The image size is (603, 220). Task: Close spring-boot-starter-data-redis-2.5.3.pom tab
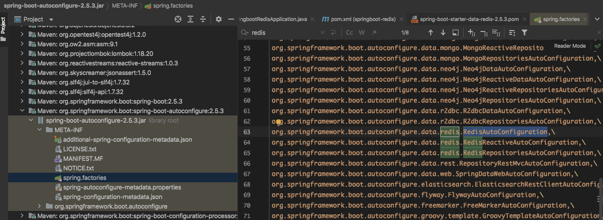525,20
